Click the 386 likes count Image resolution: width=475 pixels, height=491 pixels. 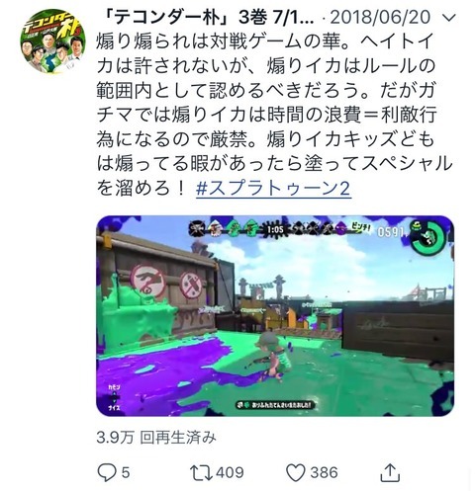pos(324,472)
